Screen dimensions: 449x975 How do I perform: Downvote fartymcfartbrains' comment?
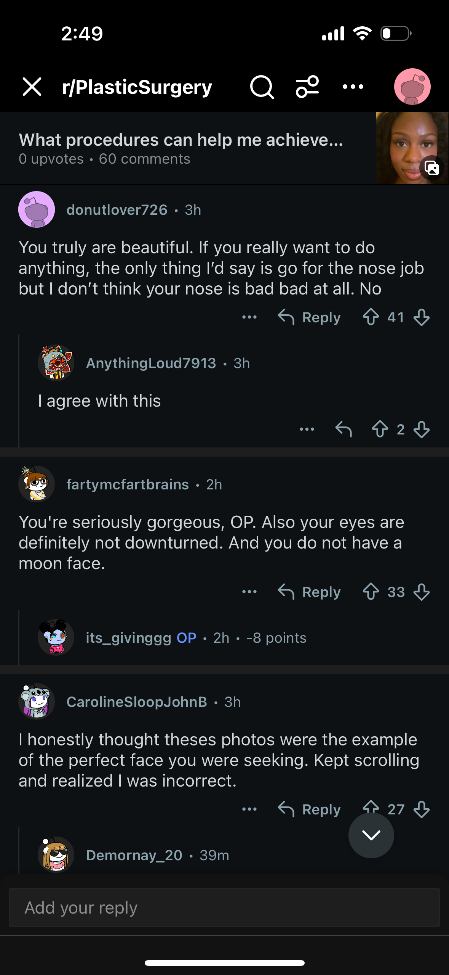pos(422,592)
